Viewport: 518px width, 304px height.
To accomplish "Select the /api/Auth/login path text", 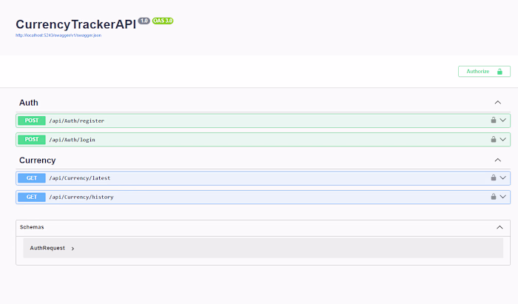I will point(72,140).
